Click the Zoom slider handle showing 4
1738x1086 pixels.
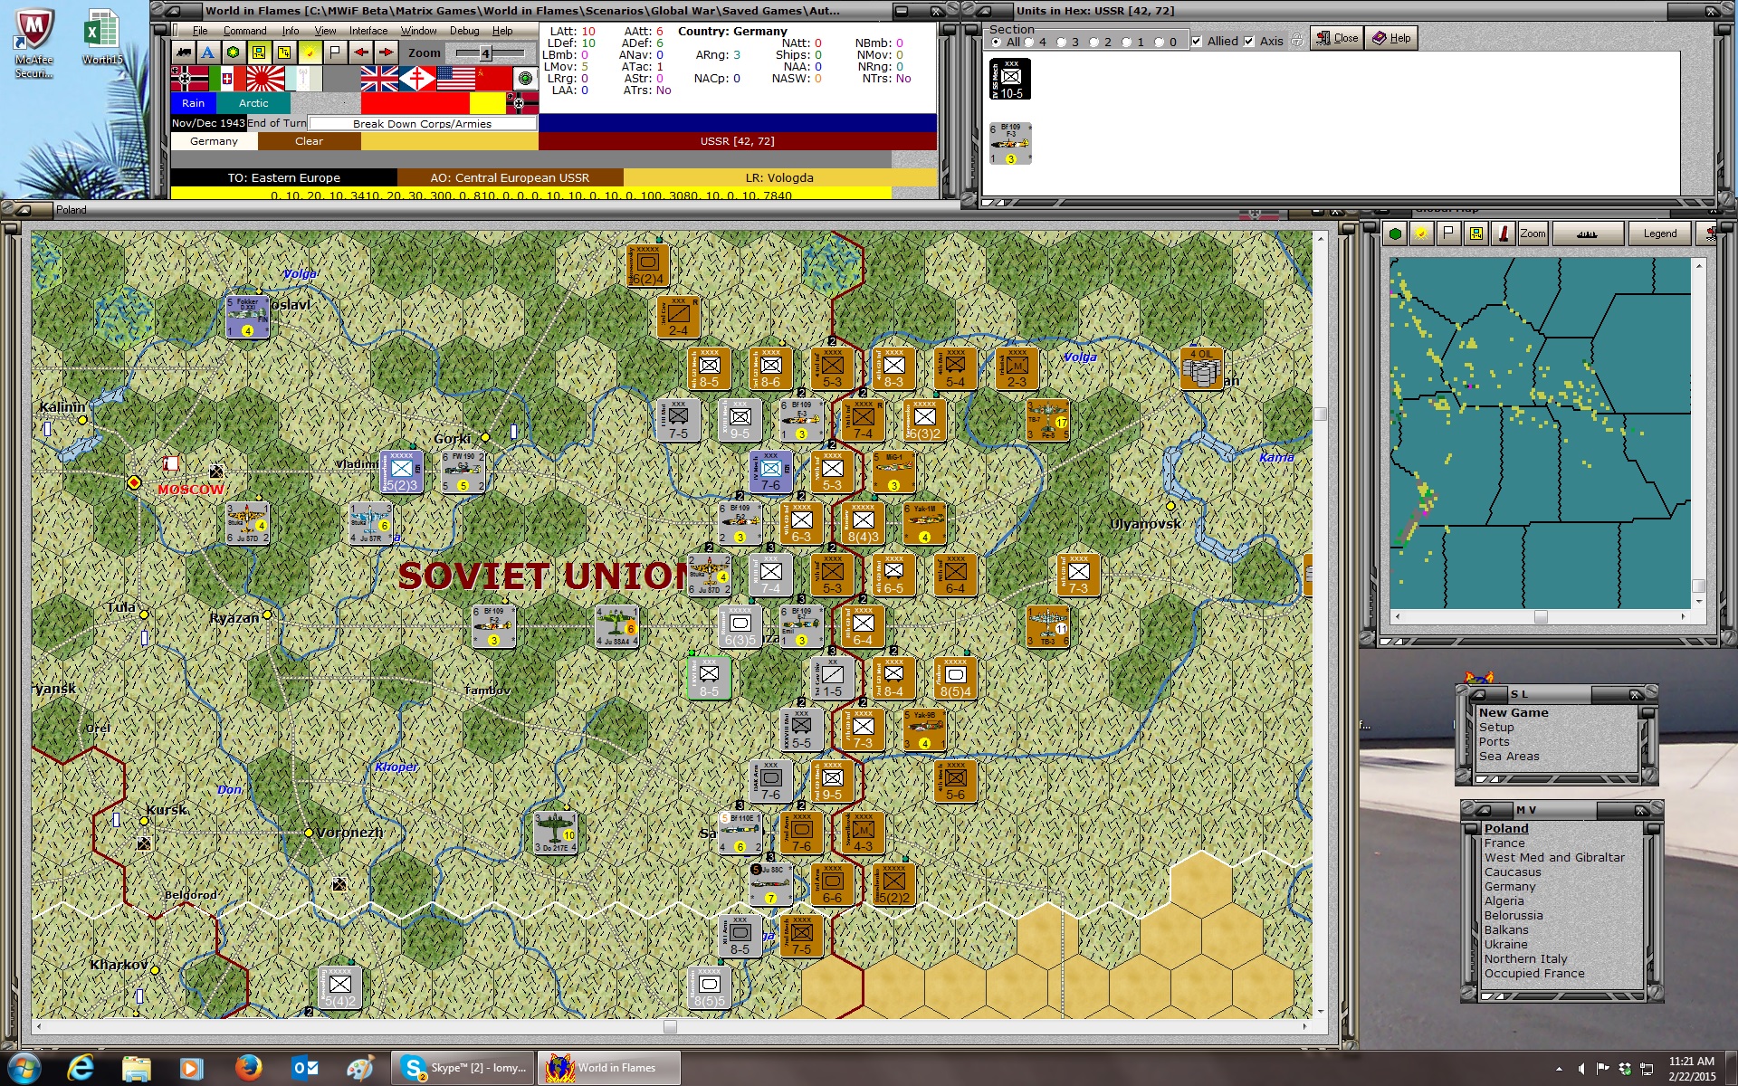click(x=485, y=53)
